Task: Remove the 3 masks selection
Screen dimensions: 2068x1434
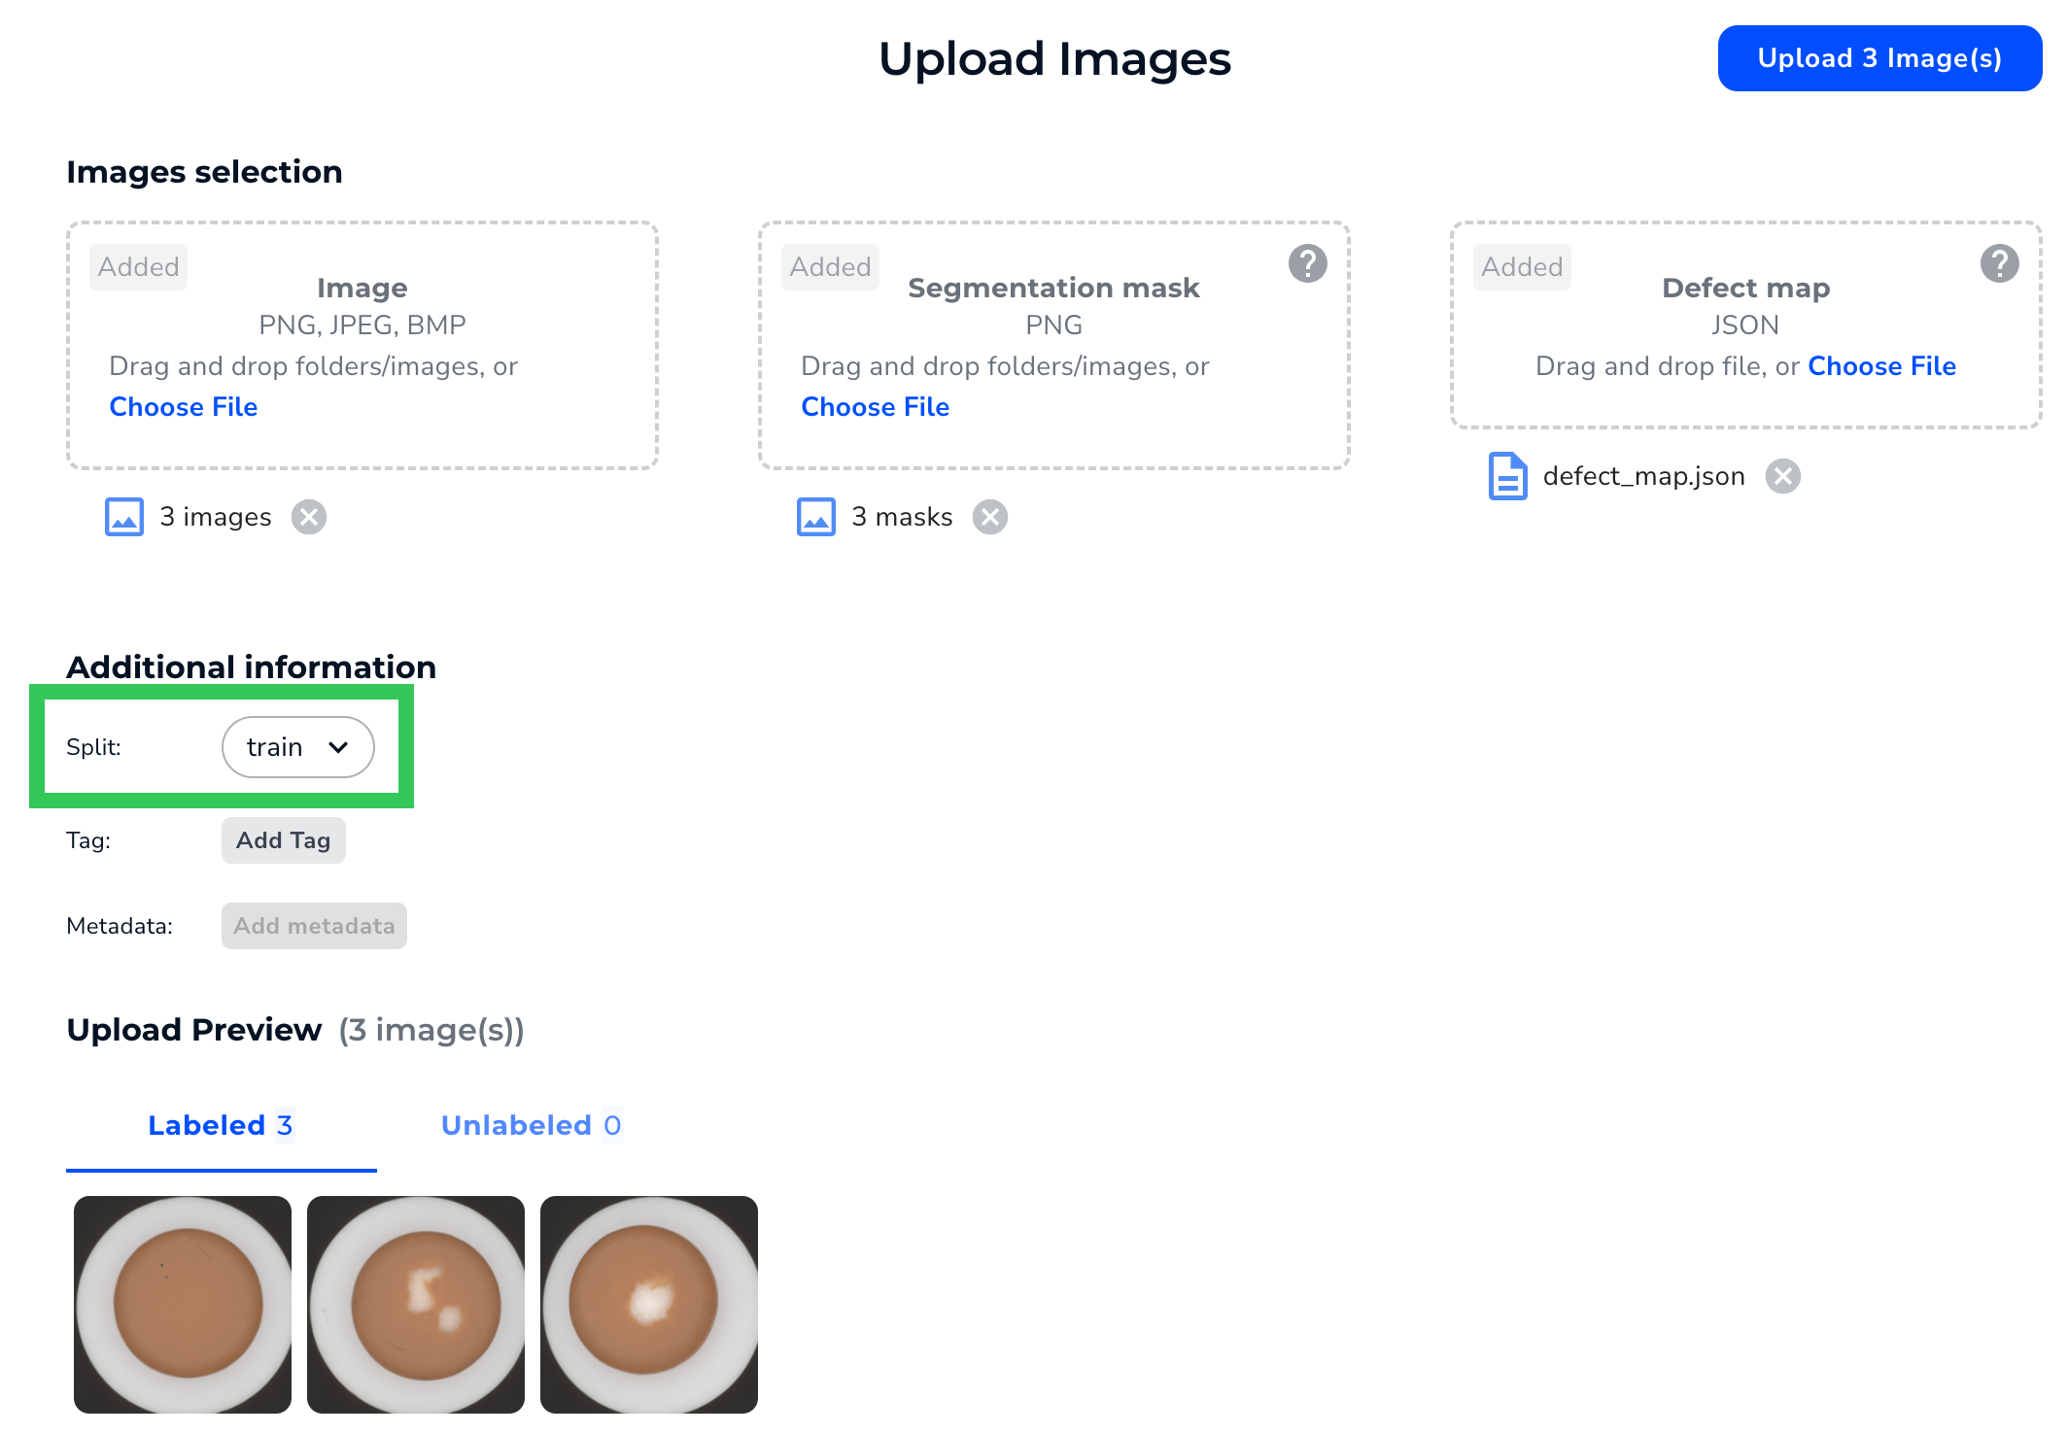Action: click(x=990, y=517)
